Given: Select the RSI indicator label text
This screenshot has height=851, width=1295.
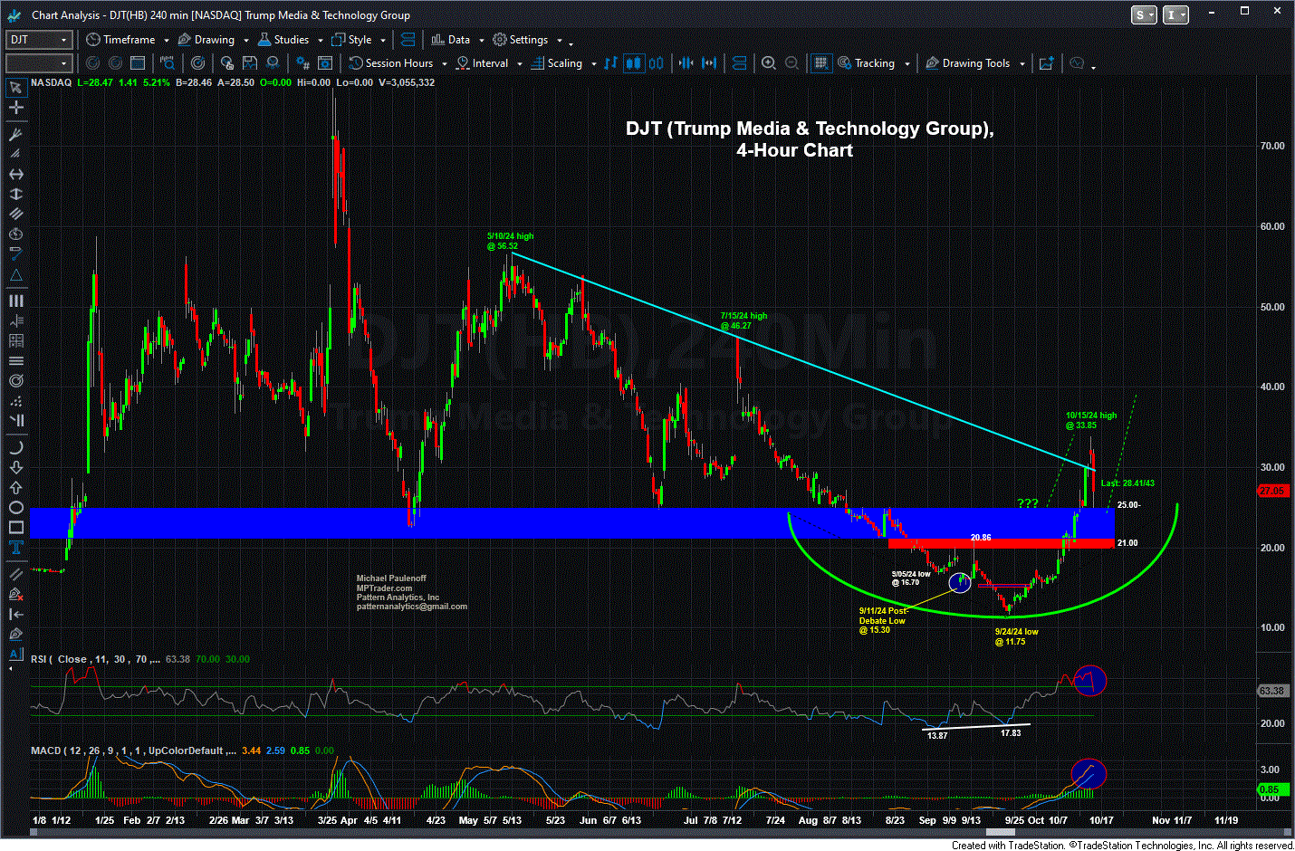Looking at the screenshot, I should click(x=95, y=659).
